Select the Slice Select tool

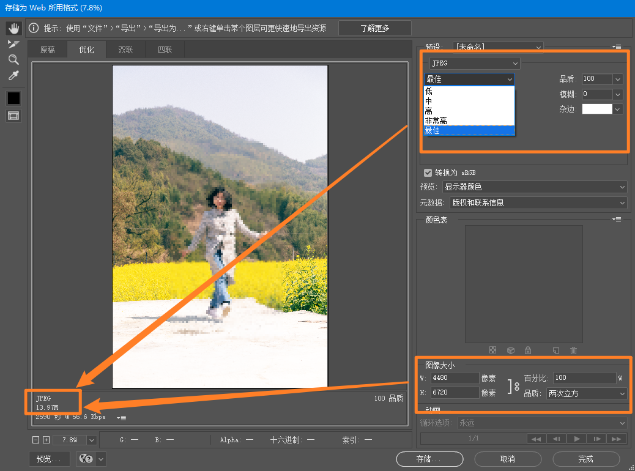tap(13, 44)
